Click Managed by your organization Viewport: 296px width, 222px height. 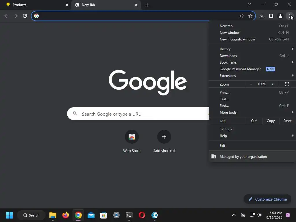point(252,156)
